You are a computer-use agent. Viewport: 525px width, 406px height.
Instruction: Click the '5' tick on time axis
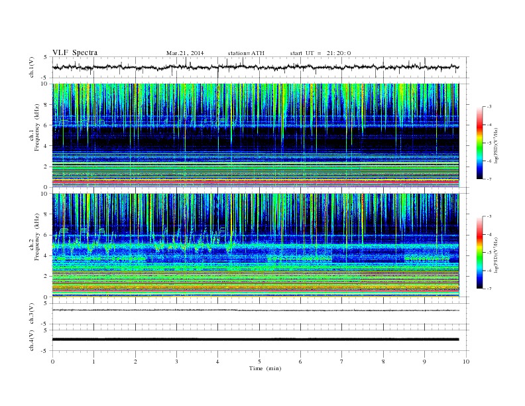[x=259, y=362]
